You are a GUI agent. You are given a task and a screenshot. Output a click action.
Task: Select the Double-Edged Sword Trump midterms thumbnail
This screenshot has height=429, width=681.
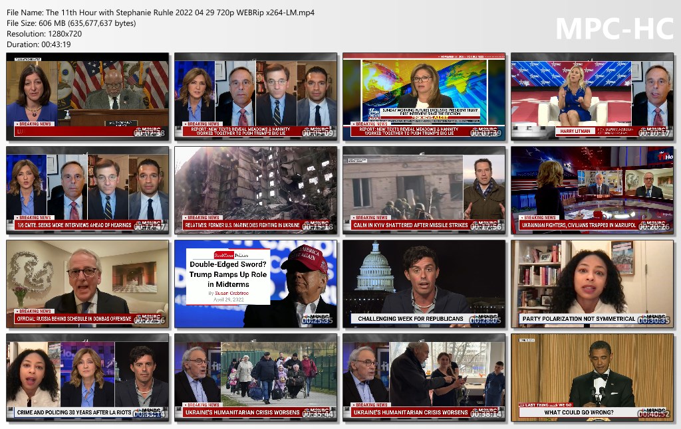coord(256,284)
